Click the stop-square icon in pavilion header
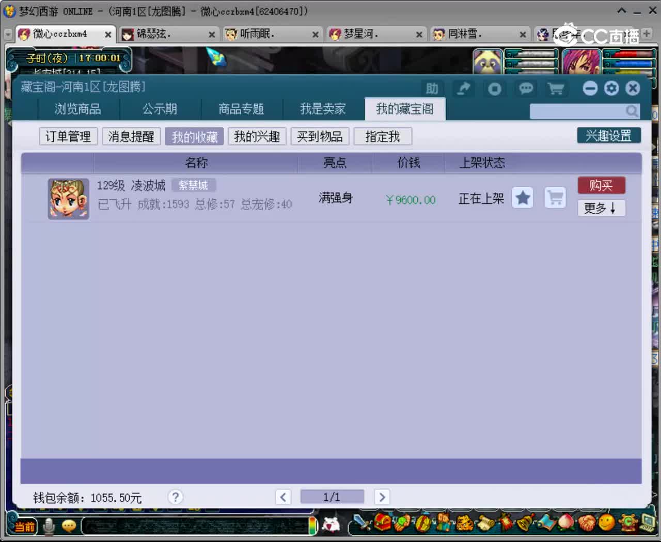Screen dimensions: 661x542 [495, 89]
